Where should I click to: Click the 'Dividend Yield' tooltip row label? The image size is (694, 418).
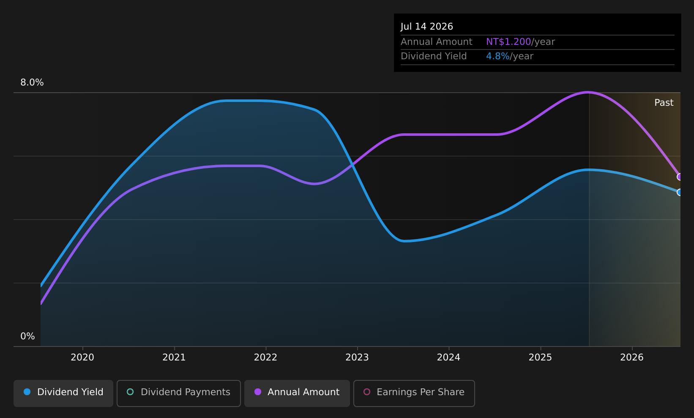[x=434, y=56]
